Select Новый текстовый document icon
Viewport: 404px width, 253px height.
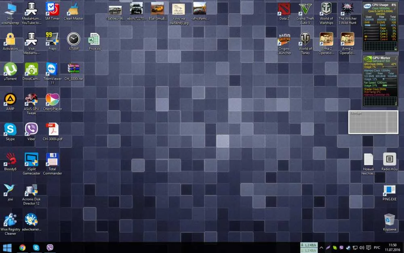tap(368, 164)
